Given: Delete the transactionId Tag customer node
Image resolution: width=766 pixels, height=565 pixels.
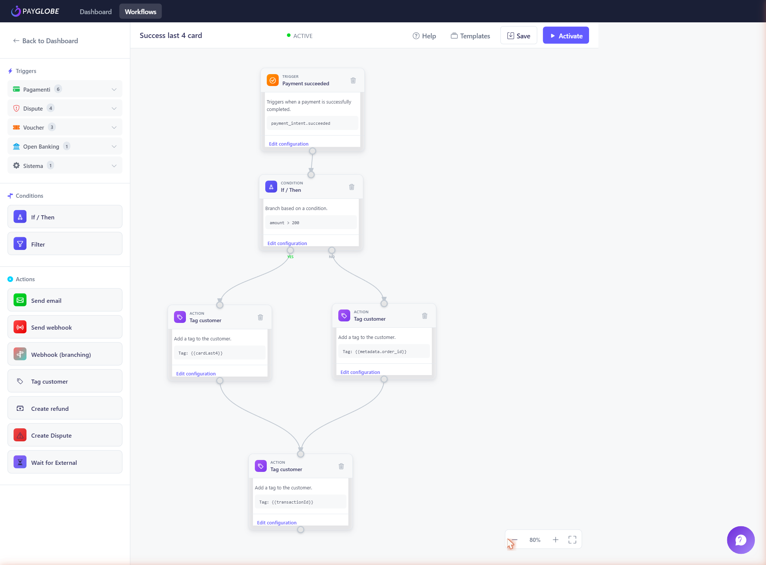Looking at the screenshot, I should [341, 466].
